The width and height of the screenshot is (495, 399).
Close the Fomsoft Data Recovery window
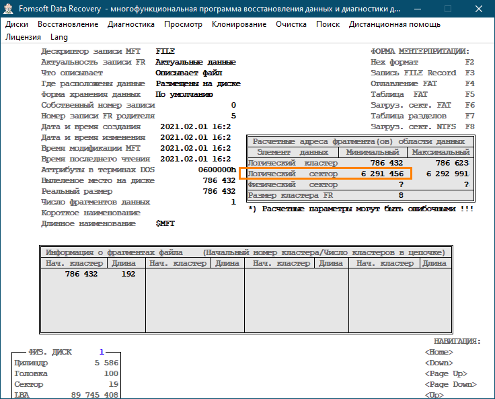click(x=479, y=9)
